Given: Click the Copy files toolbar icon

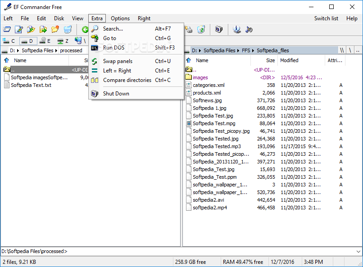Looking at the screenshot, I should coord(31,29).
